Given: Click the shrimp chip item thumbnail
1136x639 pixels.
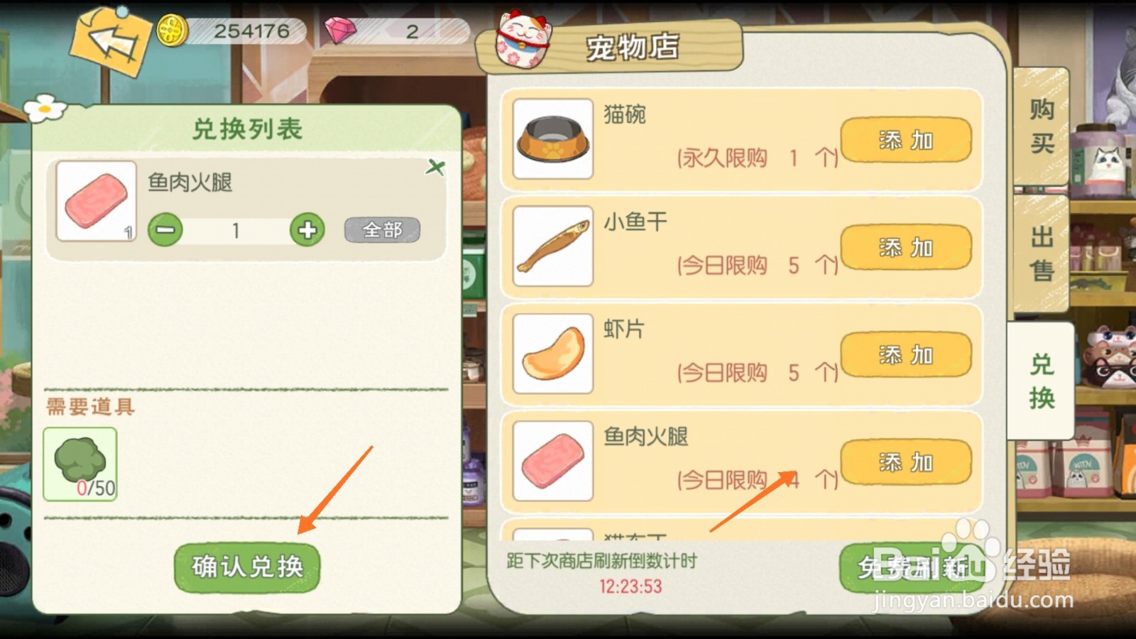Looking at the screenshot, I should pos(553,354).
